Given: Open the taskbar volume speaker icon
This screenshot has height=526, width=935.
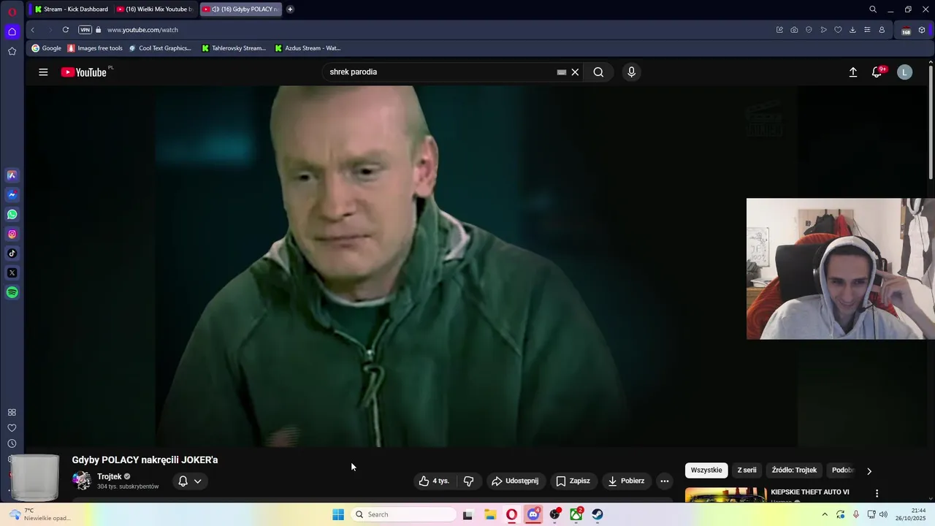Looking at the screenshot, I should [x=884, y=514].
